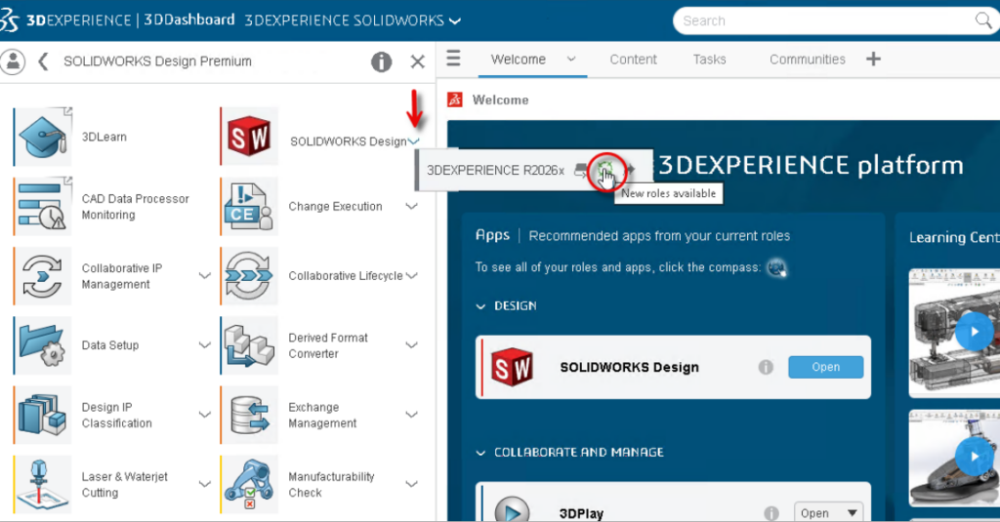Open the Derived Format Converter icon
The height and width of the screenshot is (522, 1000).
tap(249, 345)
